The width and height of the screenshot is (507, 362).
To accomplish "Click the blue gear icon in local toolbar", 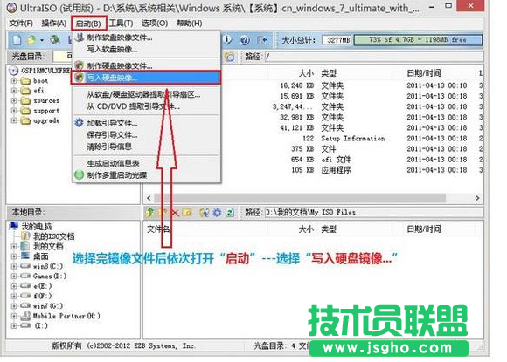I will 217,212.
